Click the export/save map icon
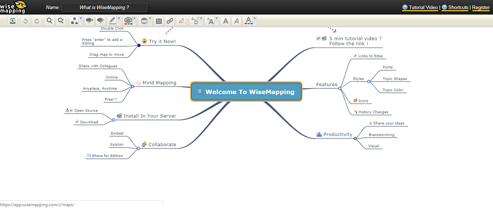 [x=12, y=21]
